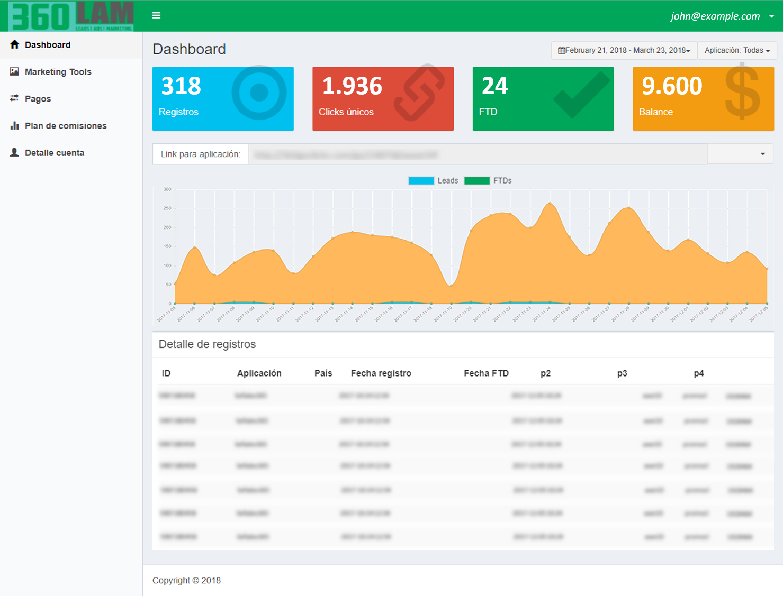Toggle FTDs series via green legend swatch

coord(477,181)
